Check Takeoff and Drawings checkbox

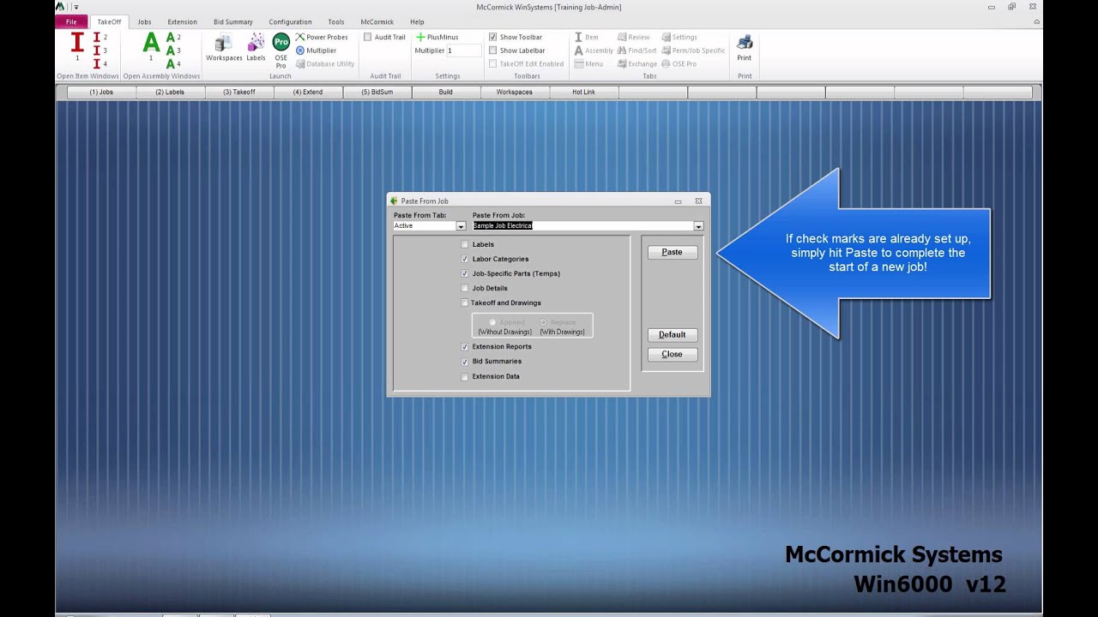(x=465, y=303)
